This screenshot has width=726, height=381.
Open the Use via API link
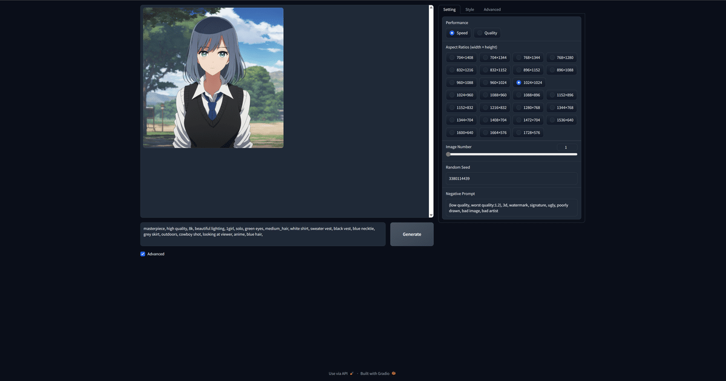click(x=338, y=373)
